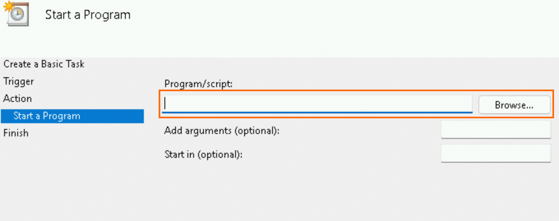Click the blue underline of Program/script field
Image resolution: width=559 pixels, height=221 pixels.
(316, 112)
